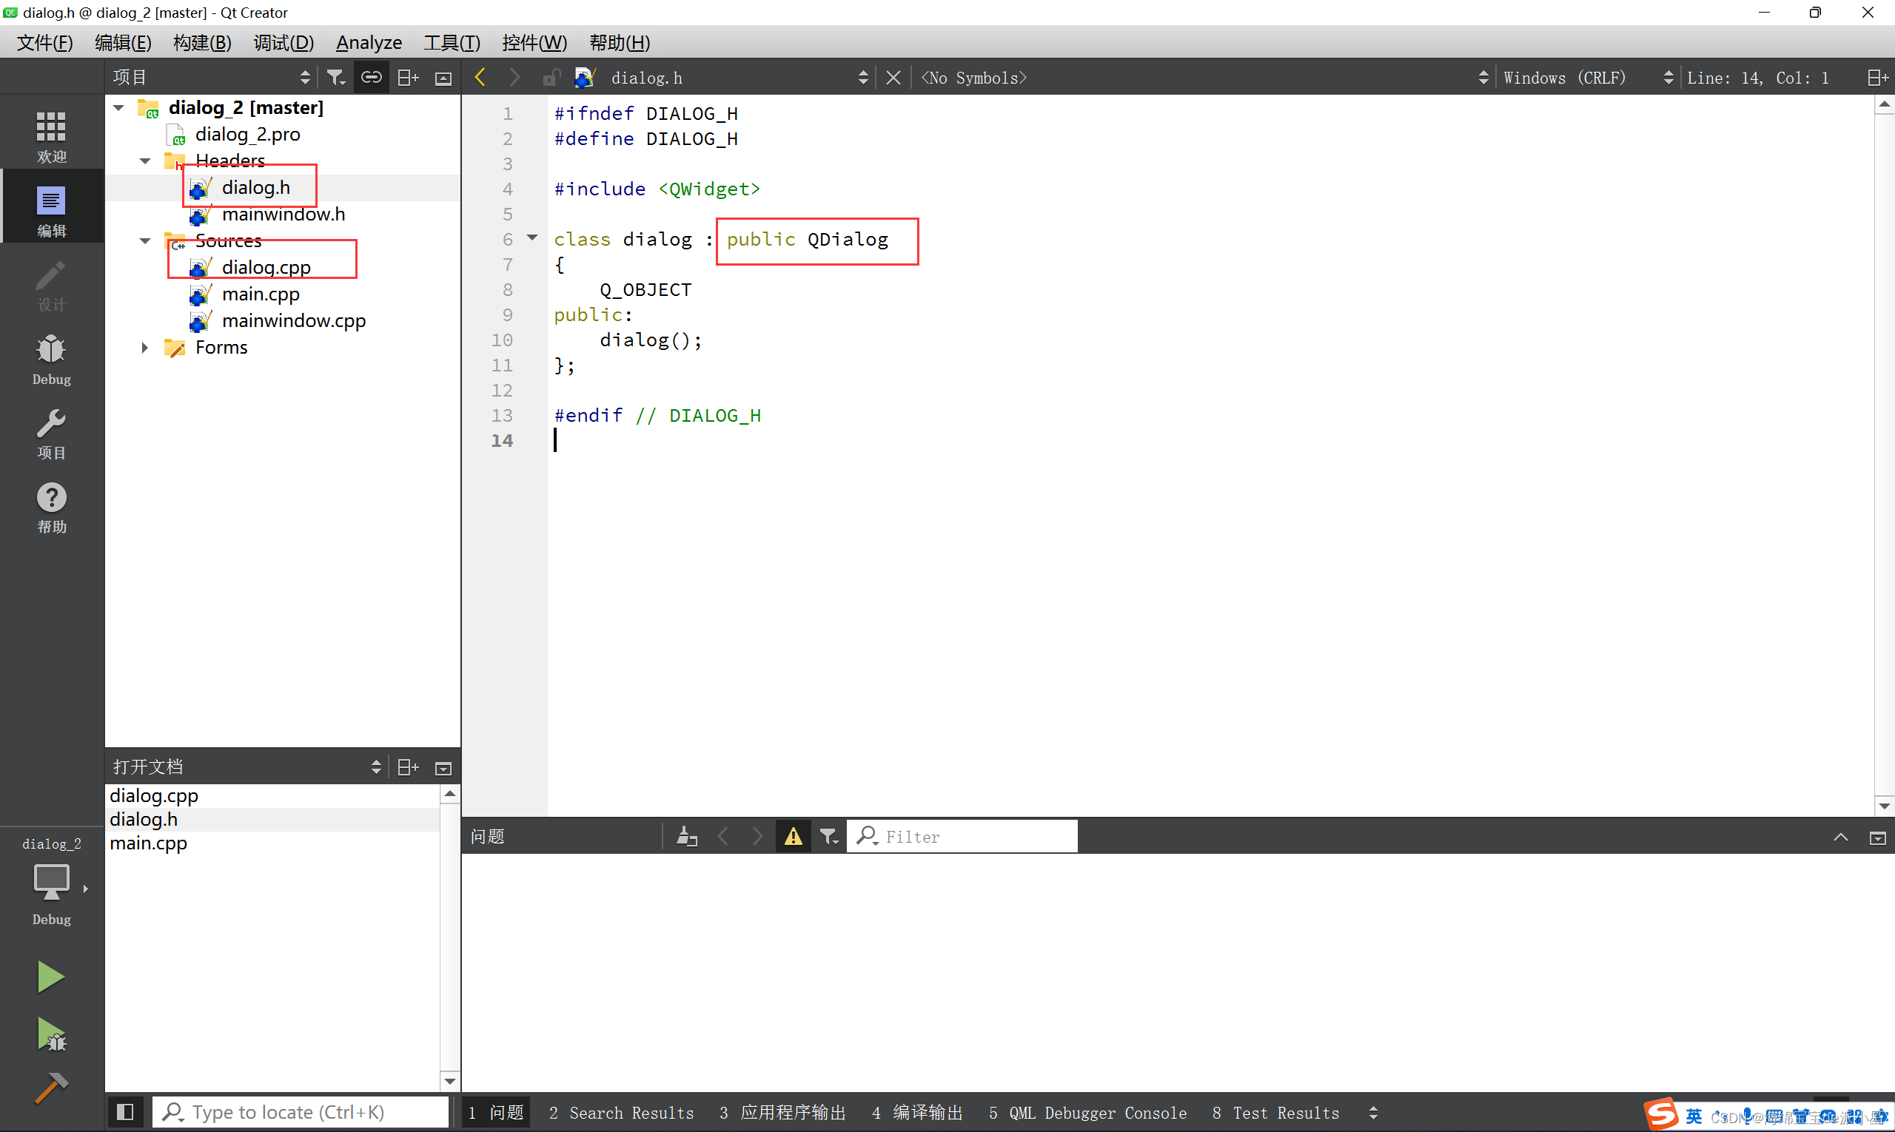Go to next issue item
The height and width of the screenshot is (1132, 1895).
tap(757, 837)
